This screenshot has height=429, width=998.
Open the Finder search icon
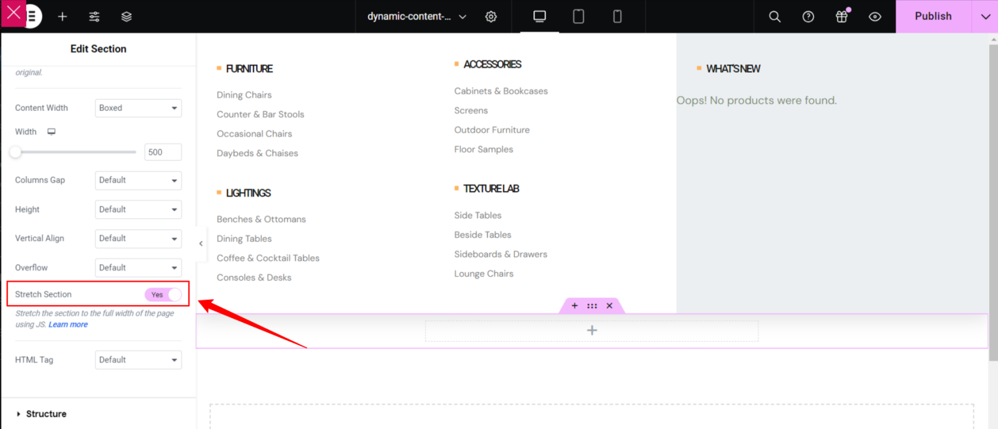click(774, 16)
